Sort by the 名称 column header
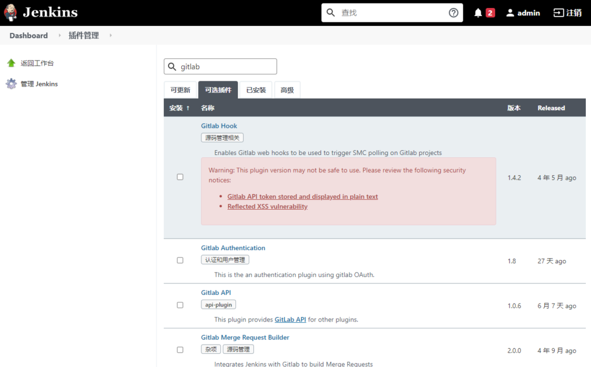Screen dimensions: 591x367 (208, 108)
